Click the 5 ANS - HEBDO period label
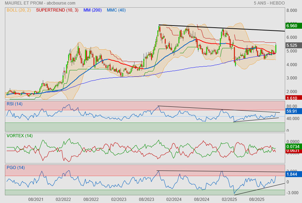The width and height of the screenshot is (302, 203). pos(269,3)
